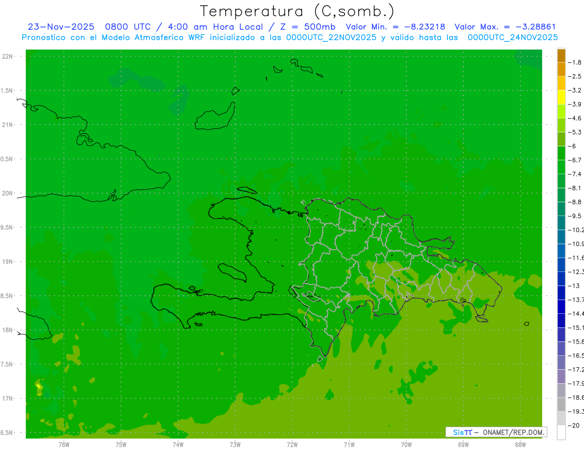The width and height of the screenshot is (584, 451).
Task: Select the date "23-Nov-2025" in the header
Action: coord(60,27)
